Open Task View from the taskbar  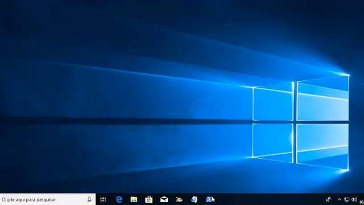(x=103, y=199)
